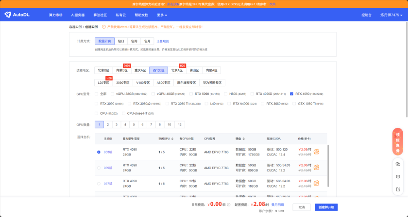408x217 pixels.
Task: Open the 费用明细 link
Action: click(277, 205)
